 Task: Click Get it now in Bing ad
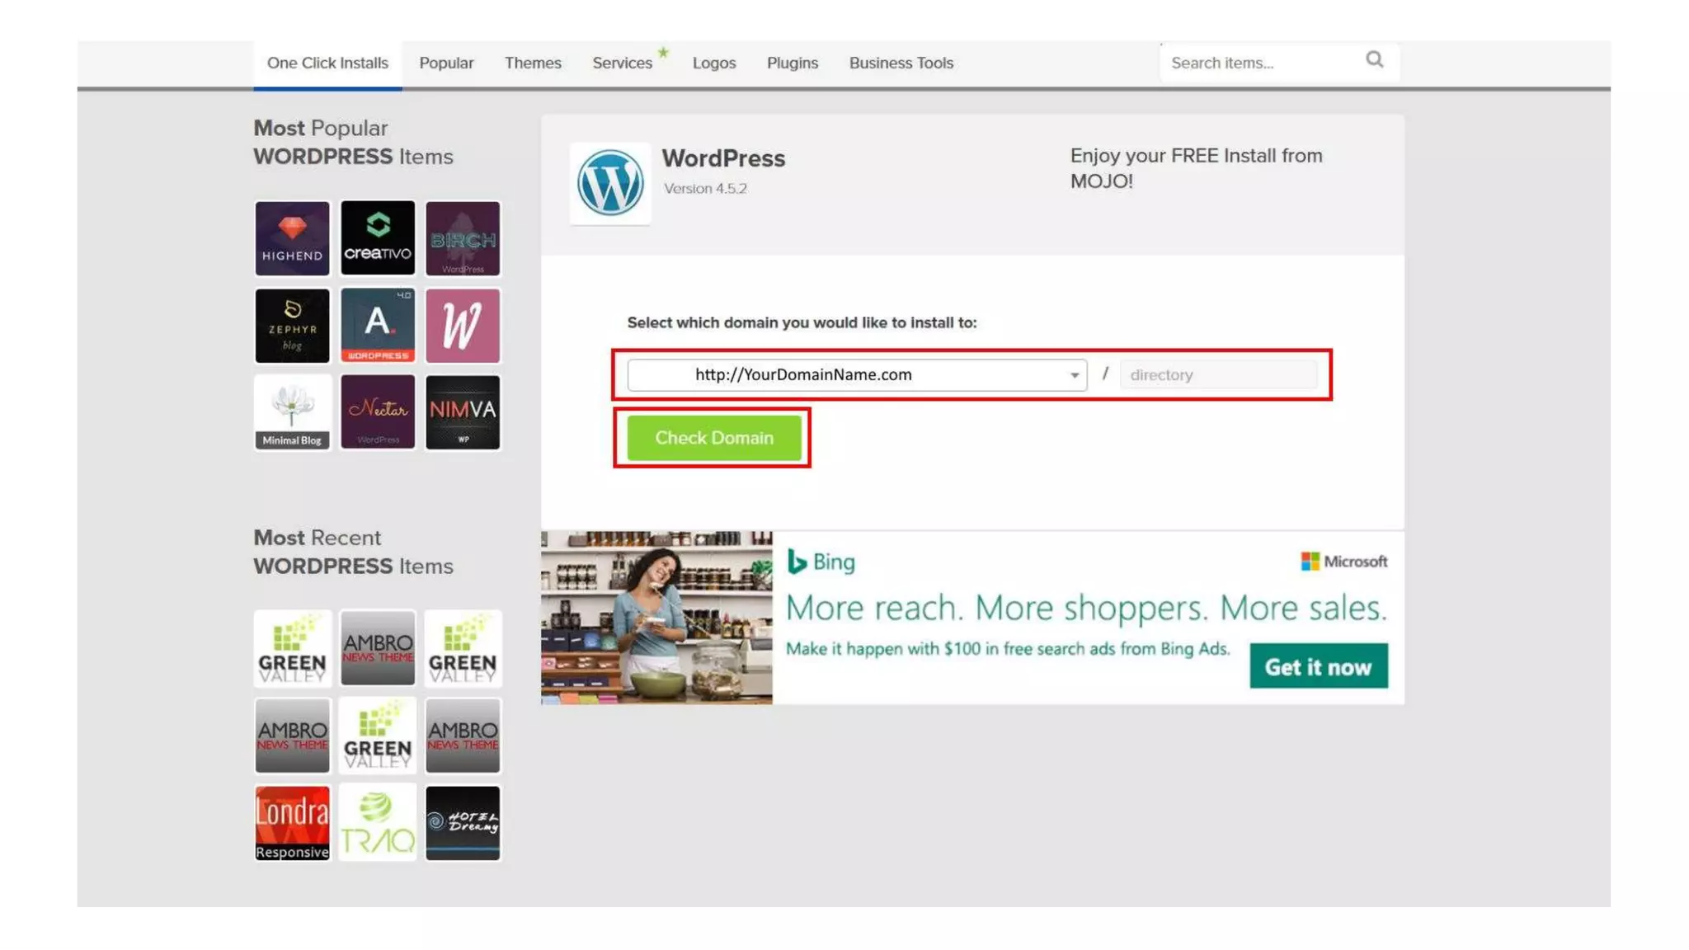(1318, 666)
